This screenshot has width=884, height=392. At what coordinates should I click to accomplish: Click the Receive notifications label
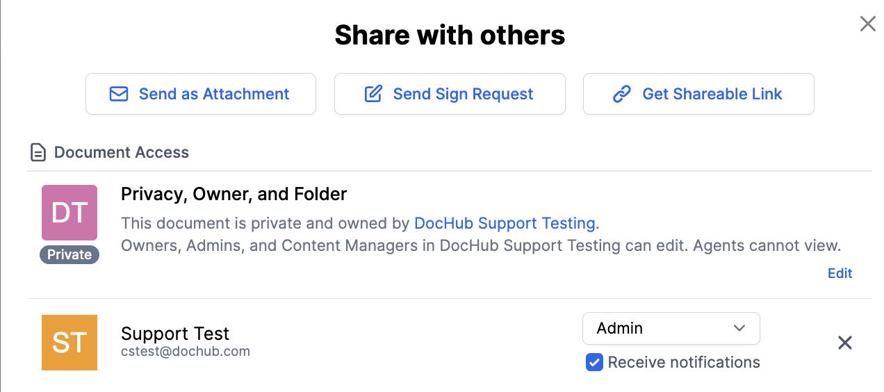[684, 362]
